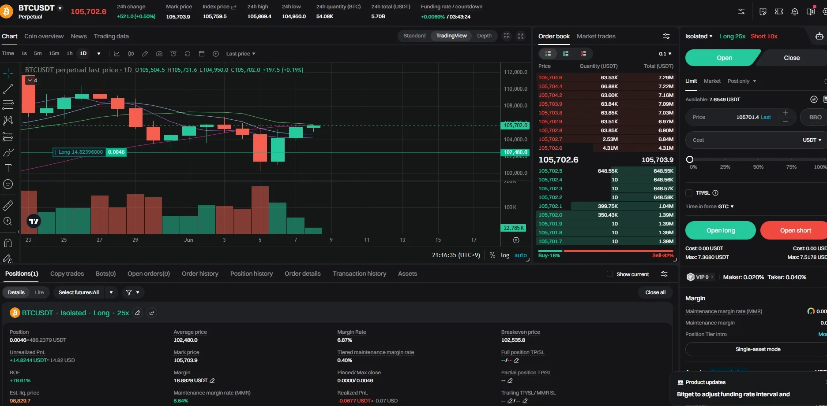Toggle the log scale on the chart
This screenshot has height=406, width=827.
[x=505, y=255]
